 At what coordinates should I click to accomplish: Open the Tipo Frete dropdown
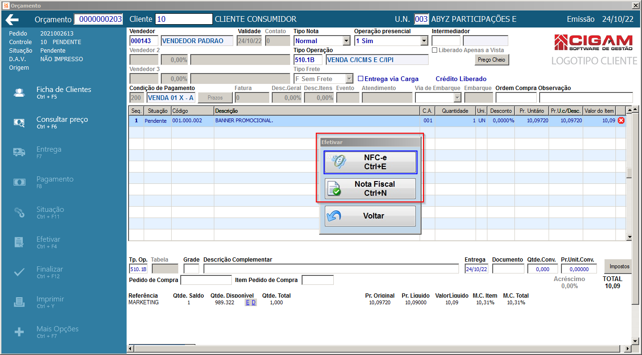coord(349,79)
